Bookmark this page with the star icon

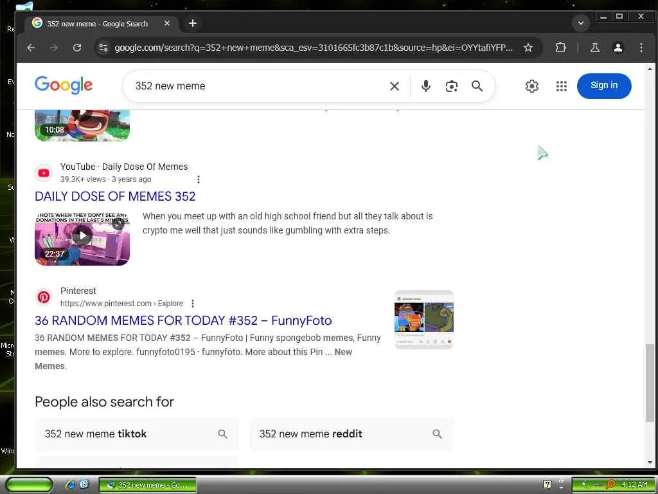[x=528, y=48]
